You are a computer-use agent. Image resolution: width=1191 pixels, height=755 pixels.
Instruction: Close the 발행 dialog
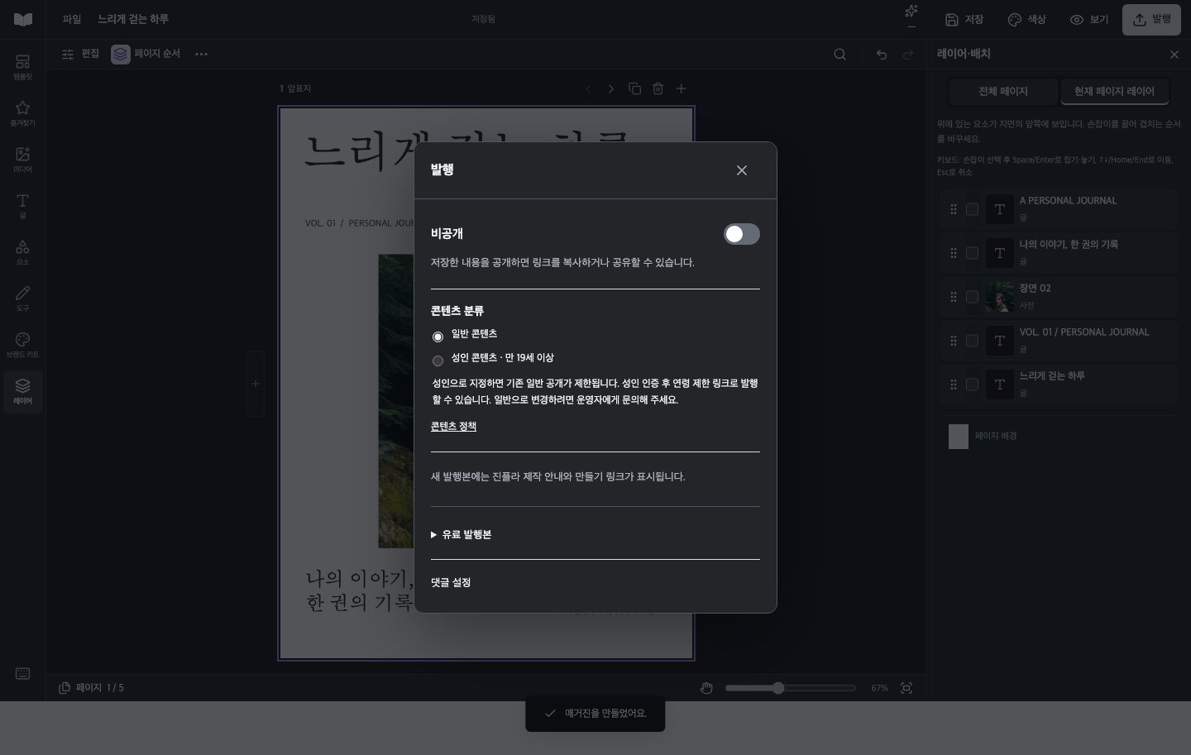coord(742,170)
